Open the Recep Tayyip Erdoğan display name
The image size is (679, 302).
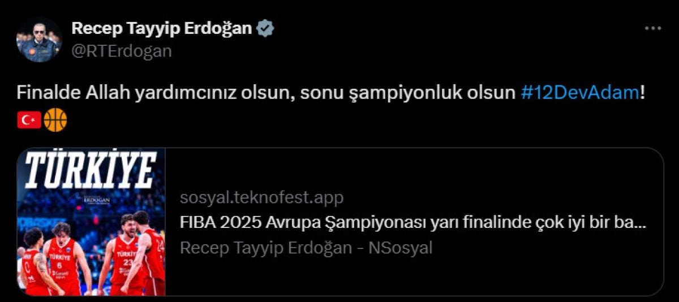coord(161,28)
